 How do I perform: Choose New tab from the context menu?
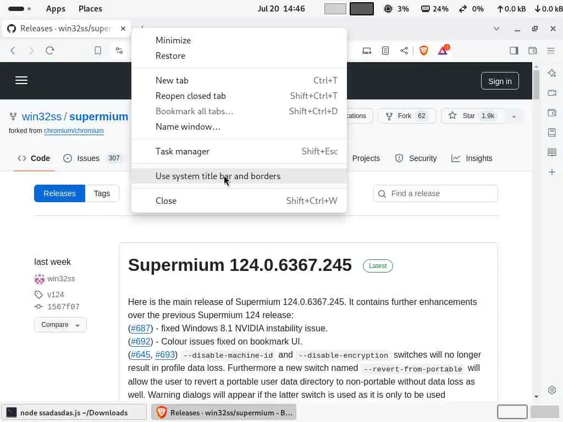(239, 80)
